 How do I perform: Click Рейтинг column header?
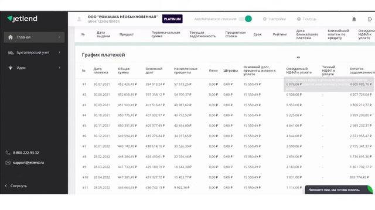(279, 34)
